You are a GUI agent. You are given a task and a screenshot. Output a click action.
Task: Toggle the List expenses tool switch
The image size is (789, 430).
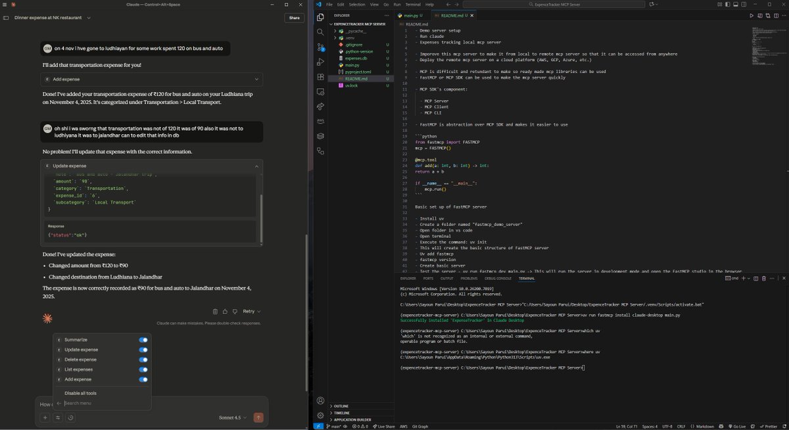[x=143, y=370]
